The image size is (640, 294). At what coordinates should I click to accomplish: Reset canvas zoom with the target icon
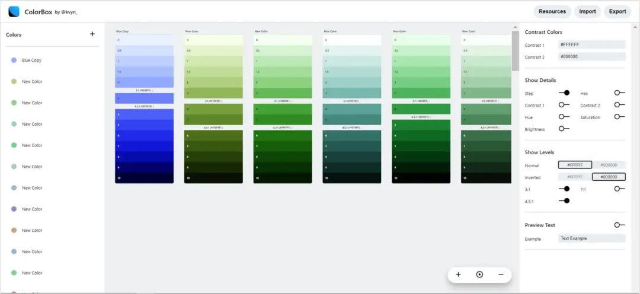(x=479, y=274)
